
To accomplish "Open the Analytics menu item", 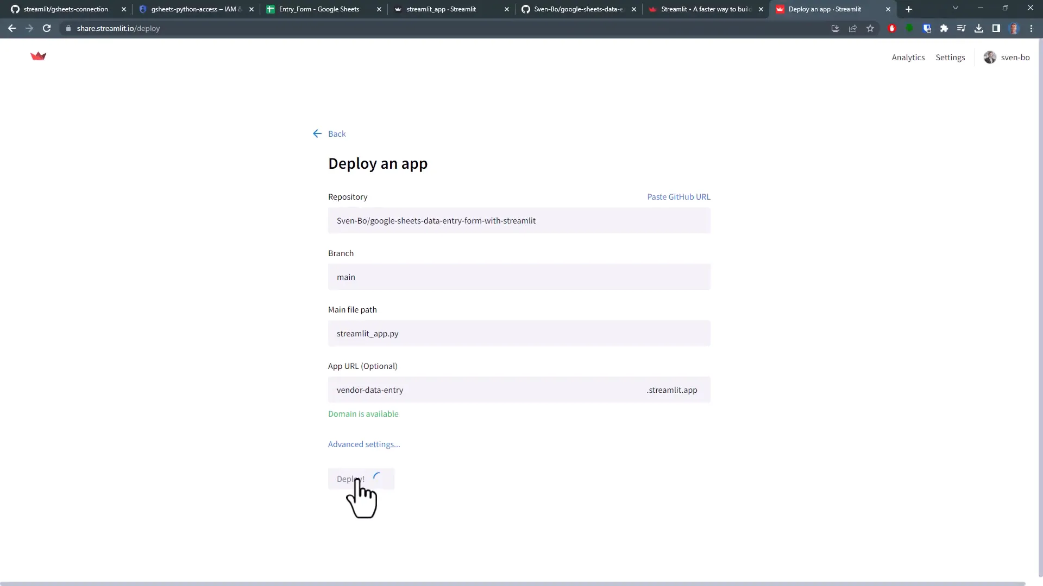I will click(x=908, y=57).
